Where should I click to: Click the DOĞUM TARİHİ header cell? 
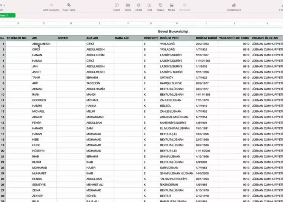coord(206,38)
